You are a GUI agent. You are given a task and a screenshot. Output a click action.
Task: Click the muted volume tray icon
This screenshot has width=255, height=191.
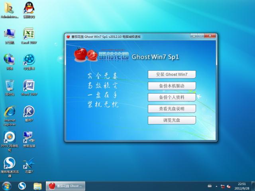(x=229, y=187)
